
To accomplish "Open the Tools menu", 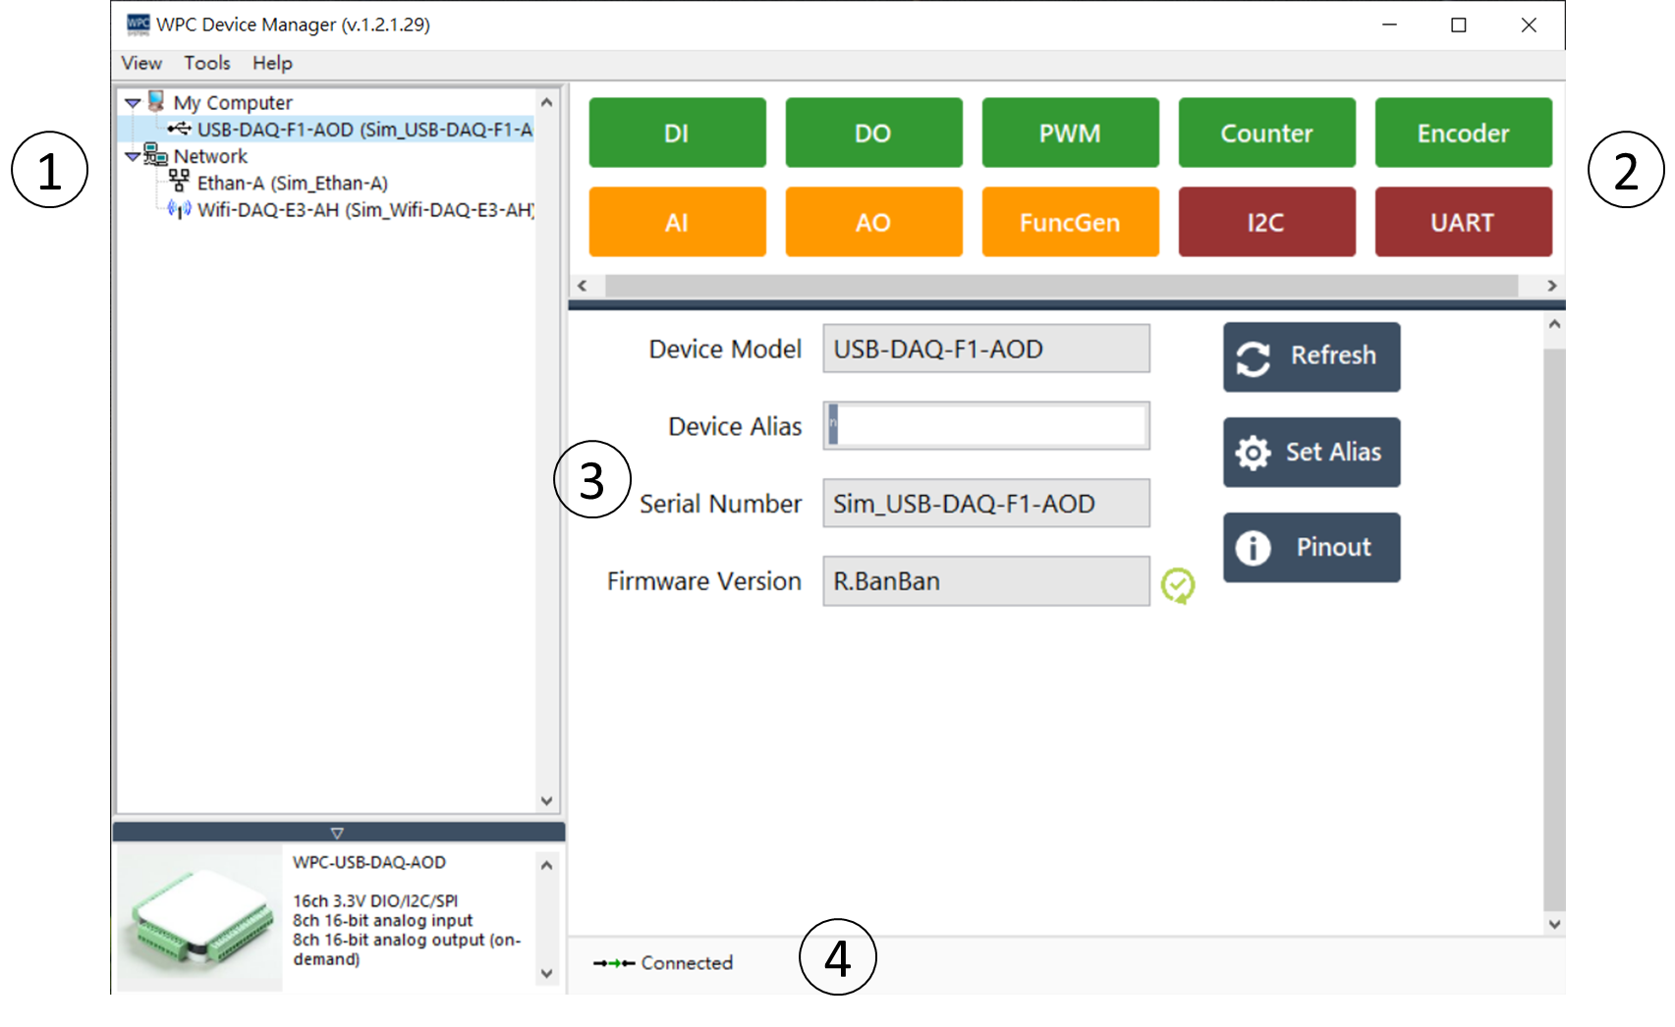I will click(x=205, y=63).
